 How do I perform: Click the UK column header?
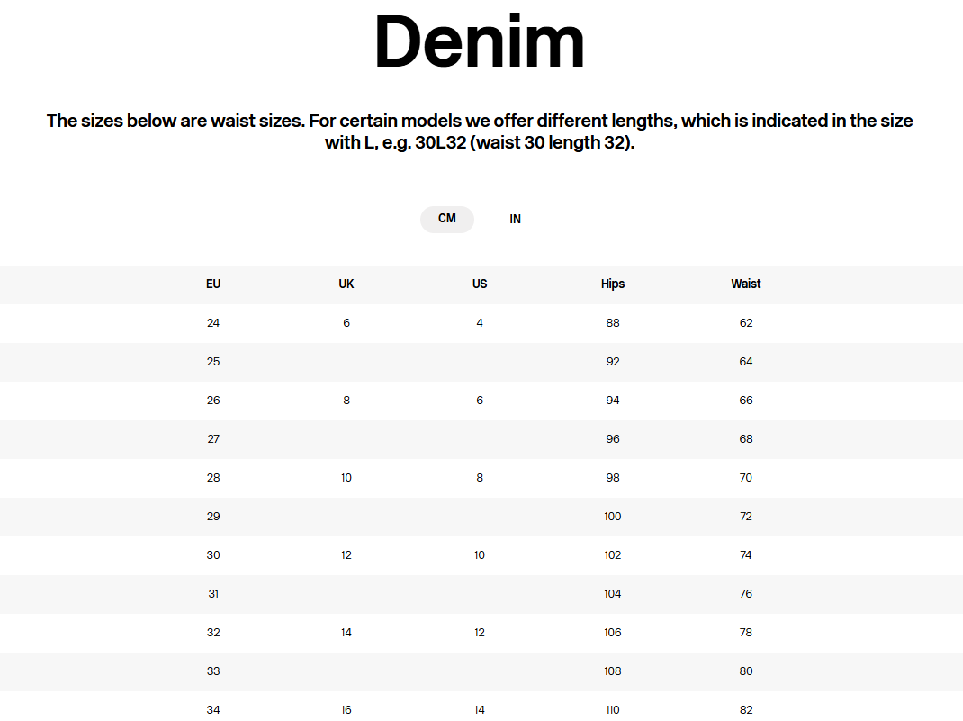tap(346, 284)
